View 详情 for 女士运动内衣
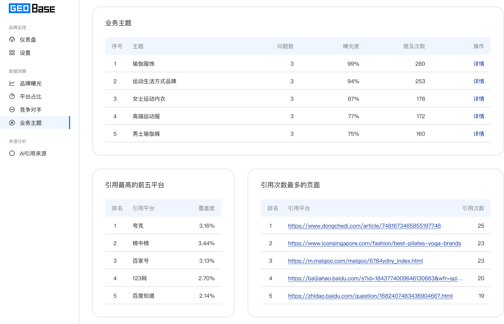This screenshot has height=324, width=504. [479, 99]
